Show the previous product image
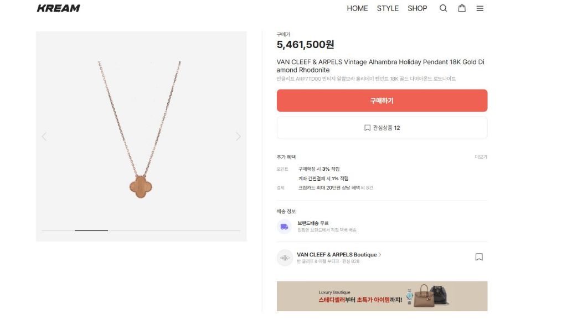Viewport: 567px width, 325px height. [44, 137]
